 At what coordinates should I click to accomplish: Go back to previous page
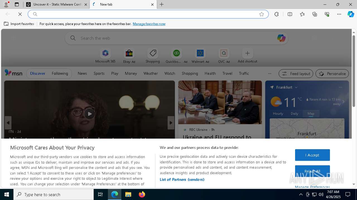point(8,14)
